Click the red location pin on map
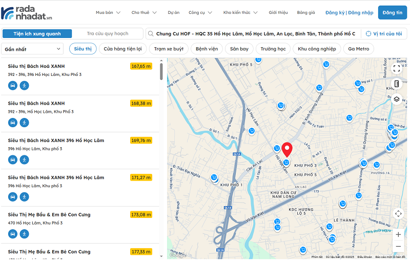Screen dimensions: 410x260 (x=287, y=149)
